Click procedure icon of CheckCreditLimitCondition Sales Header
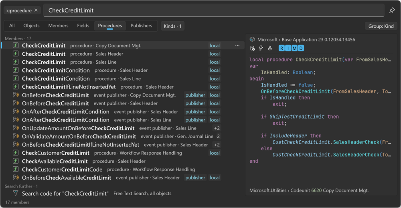The height and width of the screenshot is (208, 401). point(16,70)
